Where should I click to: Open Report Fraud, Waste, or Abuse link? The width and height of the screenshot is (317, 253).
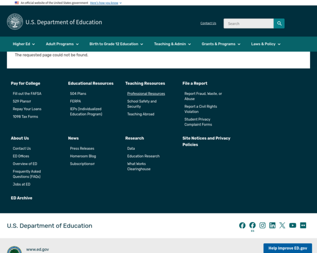click(x=203, y=96)
